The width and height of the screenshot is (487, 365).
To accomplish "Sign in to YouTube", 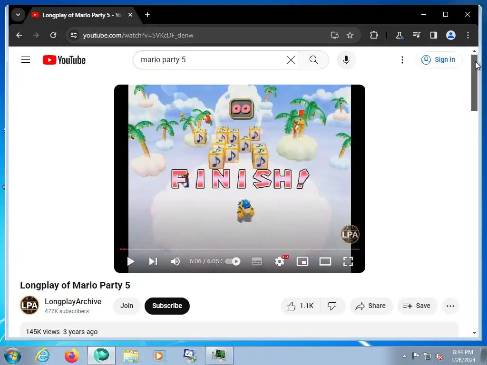I will pyautogui.click(x=438, y=59).
